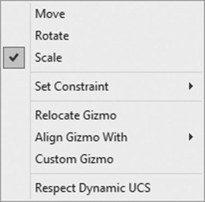Click the check column beside Relocate Gizmo
The width and height of the screenshot is (205, 202).
coord(14,115)
